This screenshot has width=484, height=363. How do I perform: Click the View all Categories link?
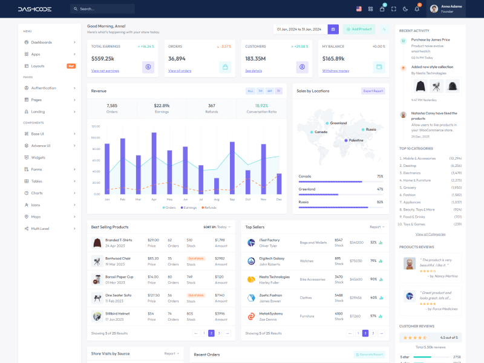tap(430, 234)
